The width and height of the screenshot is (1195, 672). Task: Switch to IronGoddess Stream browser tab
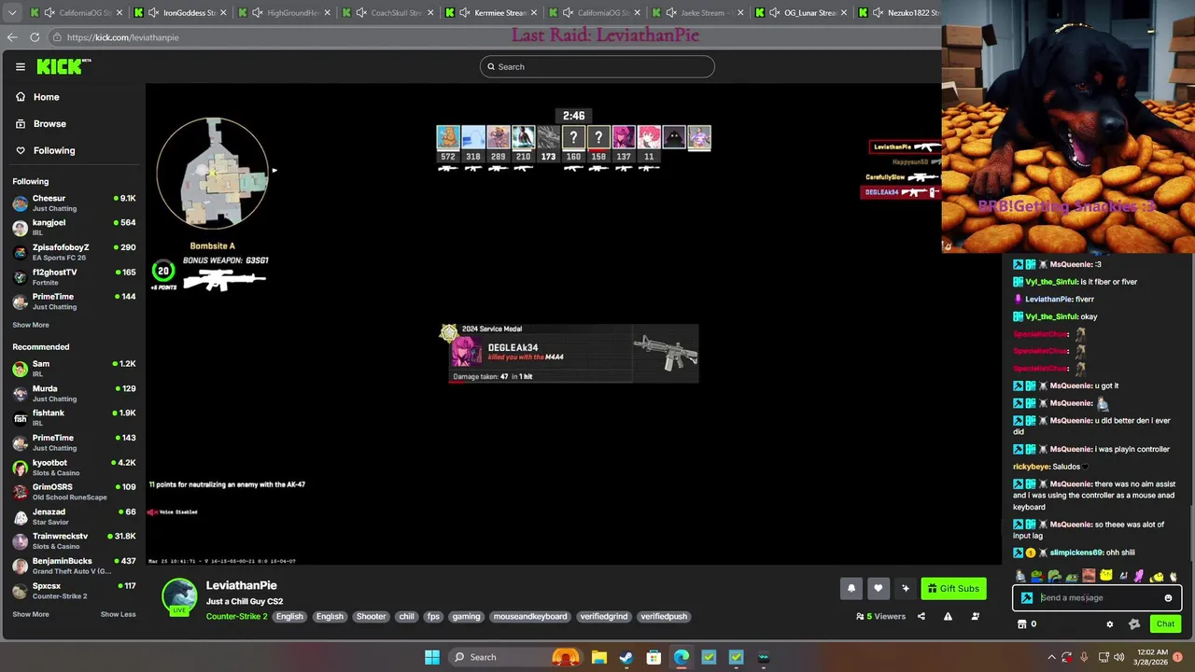click(x=182, y=13)
